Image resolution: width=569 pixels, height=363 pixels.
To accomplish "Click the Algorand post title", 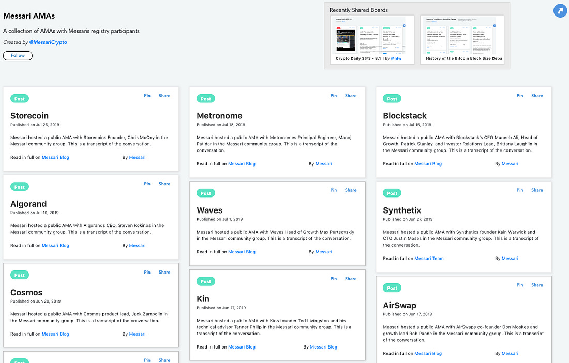I will (x=28, y=204).
